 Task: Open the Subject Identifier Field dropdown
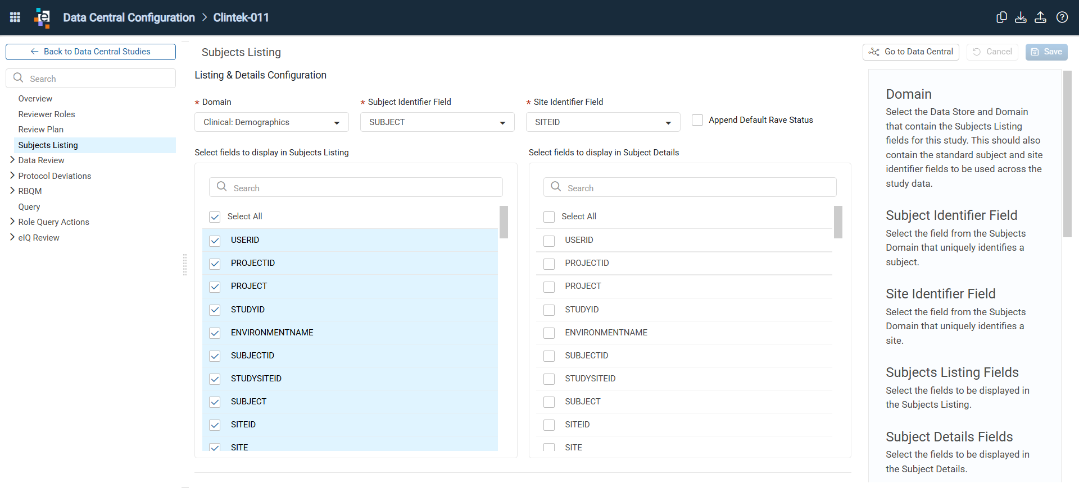click(x=437, y=122)
